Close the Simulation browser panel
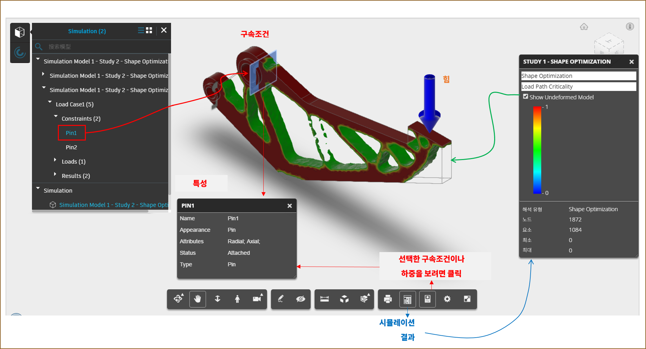 coord(164,30)
